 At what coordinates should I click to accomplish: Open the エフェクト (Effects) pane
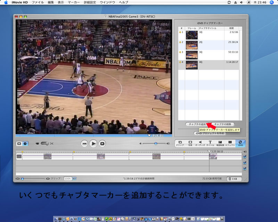pos(230,143)
